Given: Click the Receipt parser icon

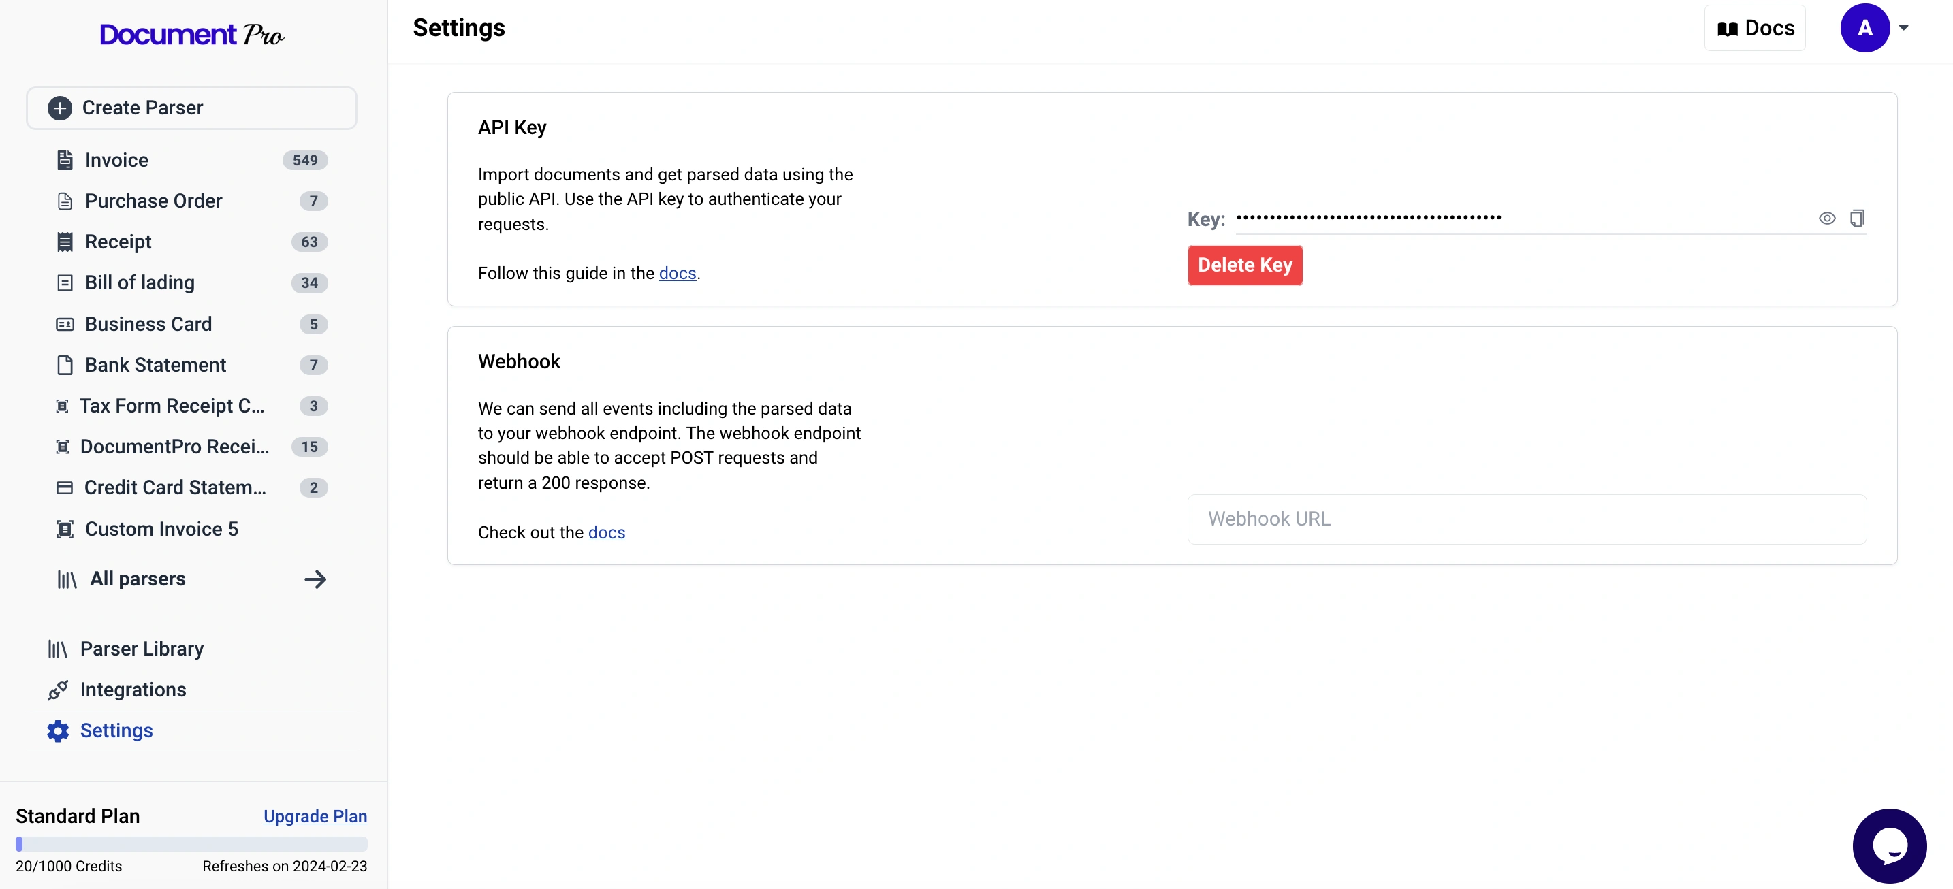Looking at the screenshot, I should coord(63,242).
